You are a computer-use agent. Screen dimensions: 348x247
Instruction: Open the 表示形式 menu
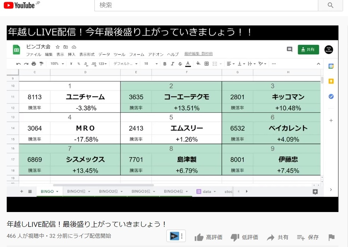click(x=87, y=54)
